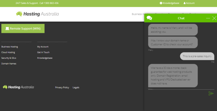Click the Chat title in header

(x=181, y=18)
